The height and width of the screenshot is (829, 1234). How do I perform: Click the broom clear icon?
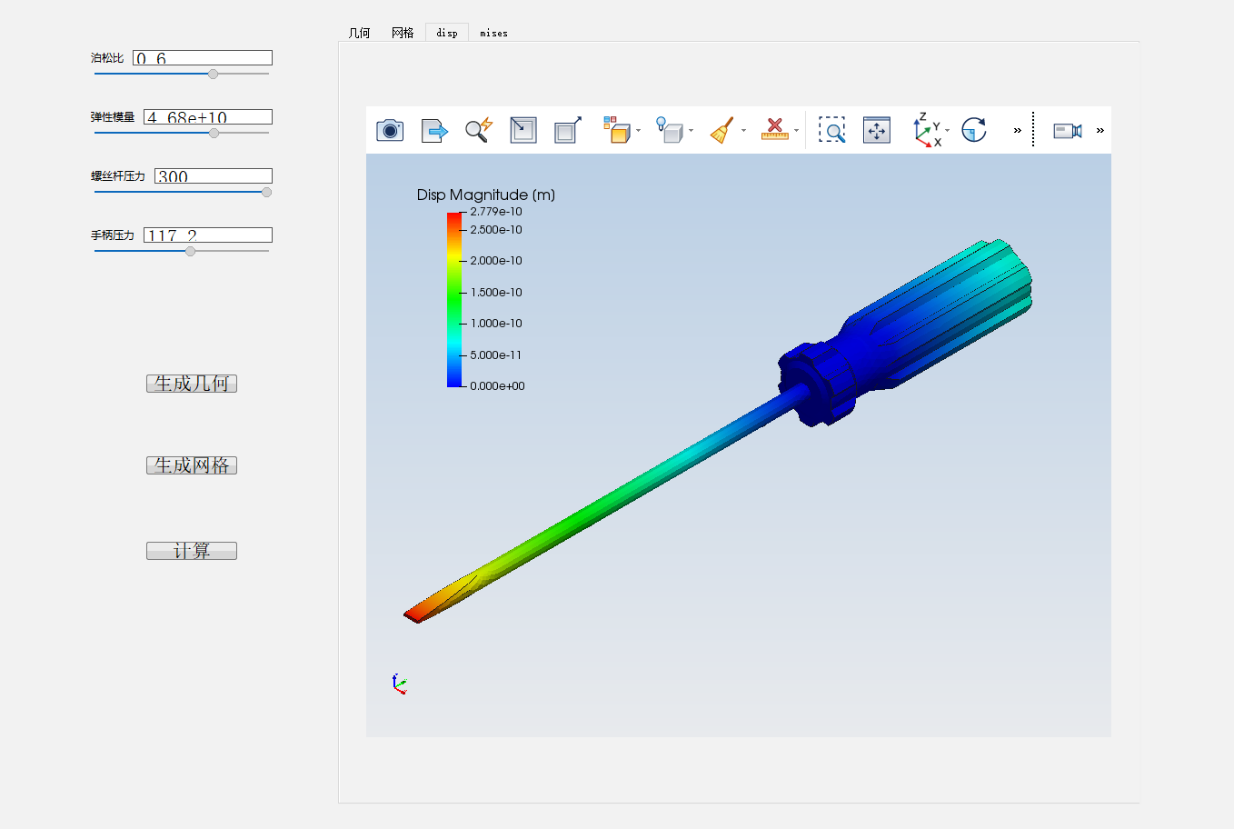pyautogui.click(x=722, y=130)
